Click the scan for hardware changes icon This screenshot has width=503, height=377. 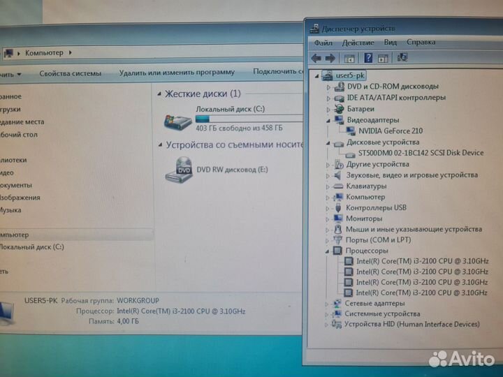click(402, 57)
